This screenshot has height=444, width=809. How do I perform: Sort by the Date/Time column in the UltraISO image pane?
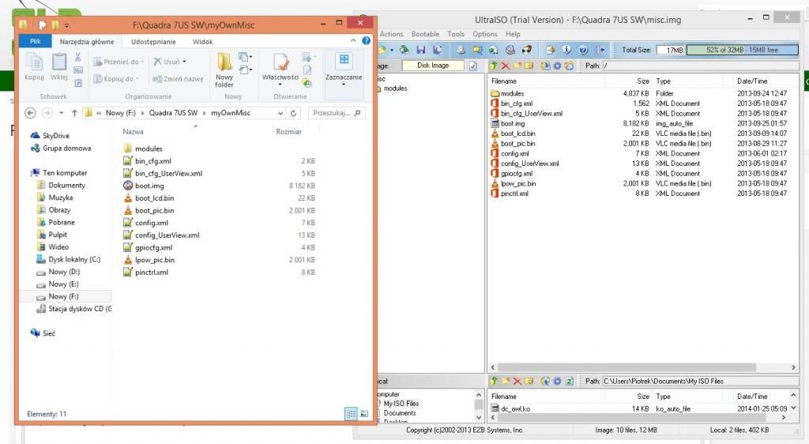(x=752, y=81)
